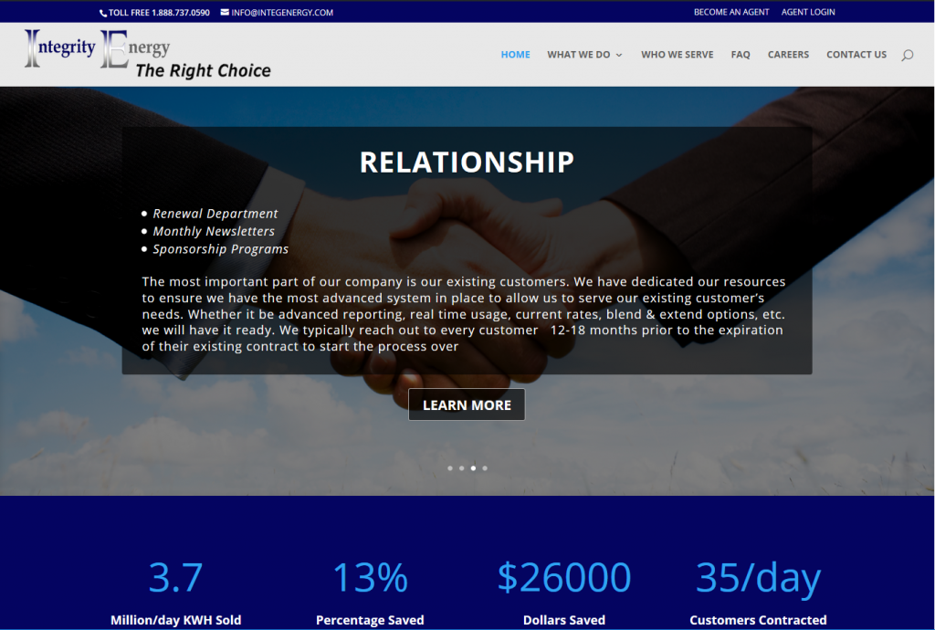Click the phone icon beside toll free number
Image resolution: width=935 pixels, height=630 pixels.
click(x=103, y=13)
